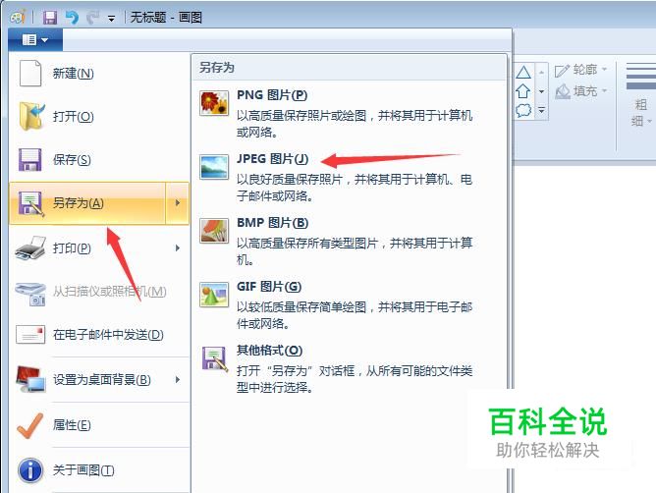Click the envelope icon for 在电子邮件中发送(D)
Screen dimensions: 656x493
[30, 335]
